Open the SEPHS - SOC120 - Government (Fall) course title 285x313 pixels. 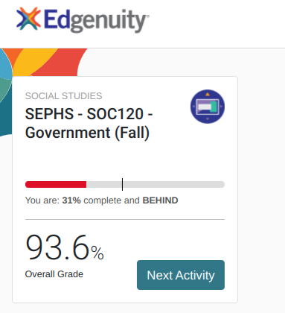[89, 123]
